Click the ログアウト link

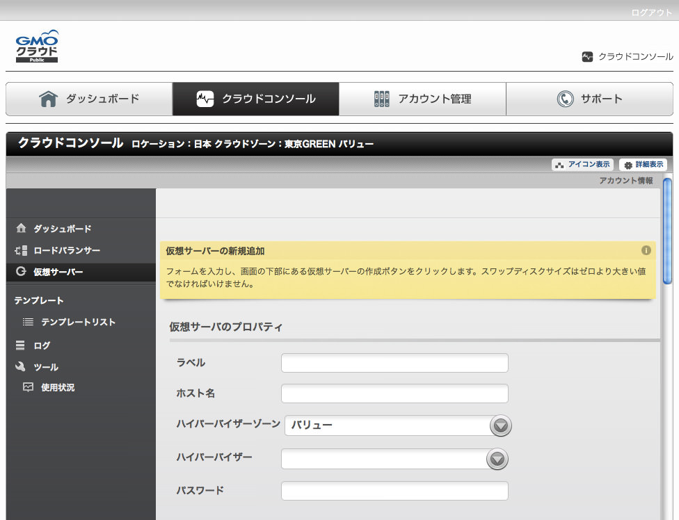[651, 13]
